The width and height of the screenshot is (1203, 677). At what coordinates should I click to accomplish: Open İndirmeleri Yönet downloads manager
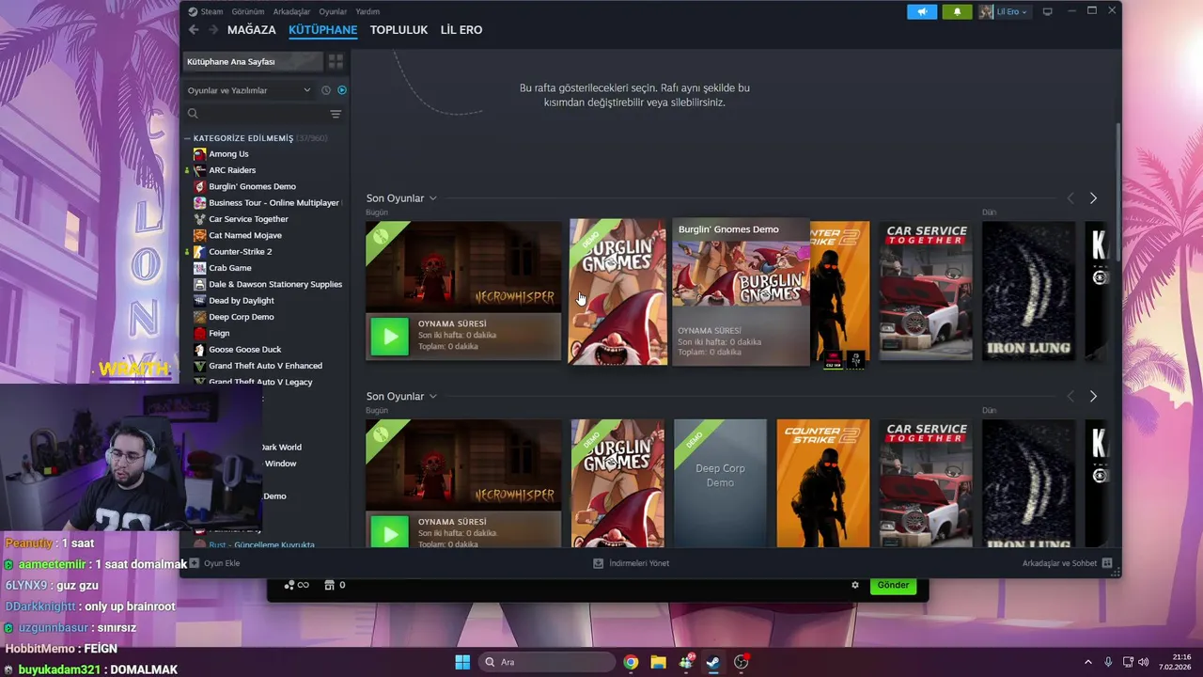click(x=631, y=563)
